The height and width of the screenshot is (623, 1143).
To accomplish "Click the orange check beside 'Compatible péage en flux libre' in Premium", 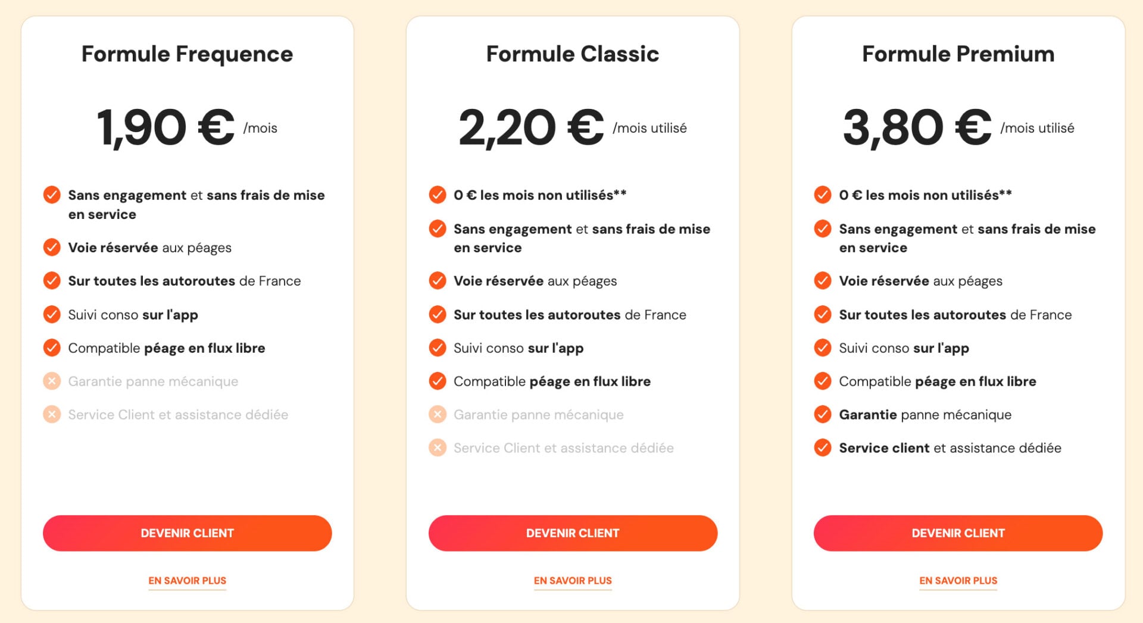I will point(824,381).
